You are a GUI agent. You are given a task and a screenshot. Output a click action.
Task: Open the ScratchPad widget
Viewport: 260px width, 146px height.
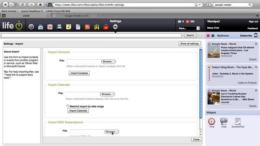click(238, 123)
